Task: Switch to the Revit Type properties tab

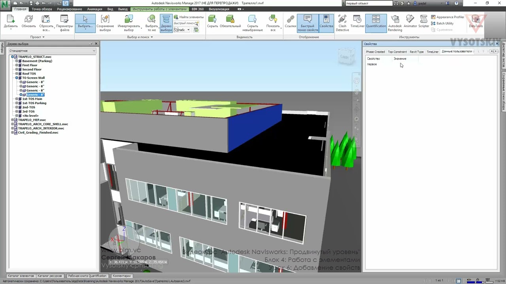Action: (417, 52)
